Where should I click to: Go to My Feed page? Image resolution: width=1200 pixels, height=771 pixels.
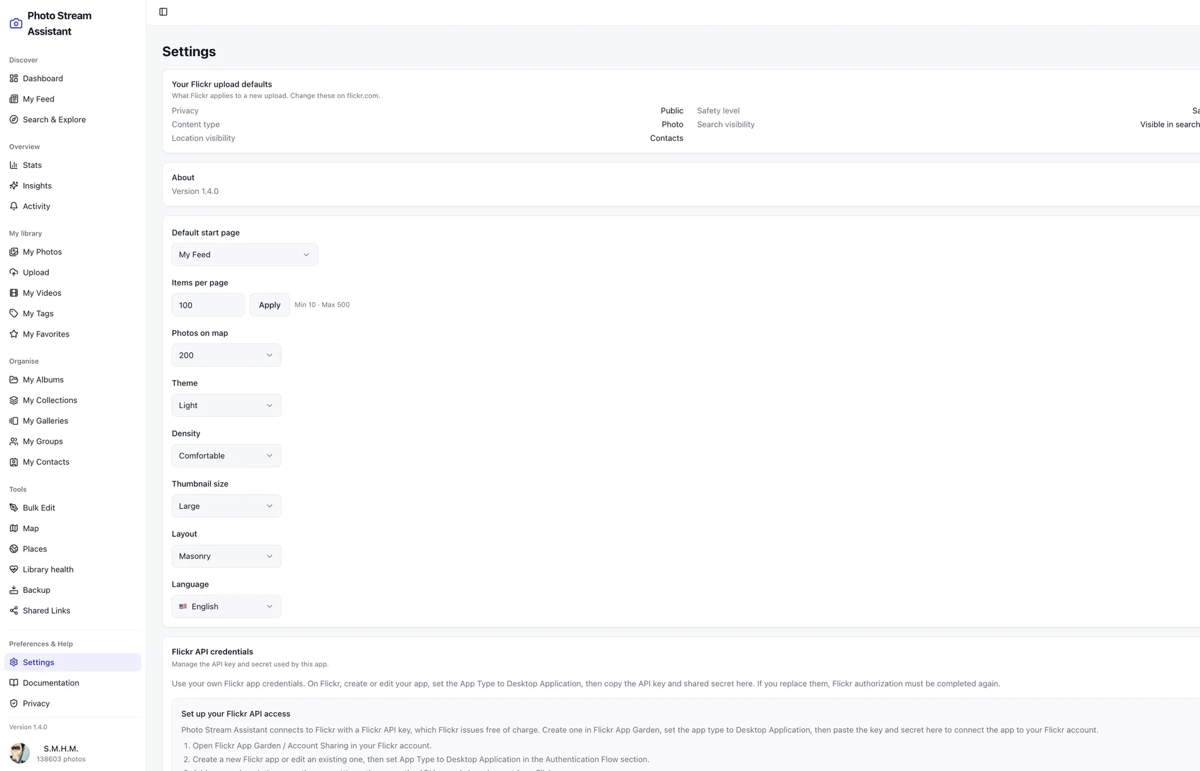[x=73, y=99]
